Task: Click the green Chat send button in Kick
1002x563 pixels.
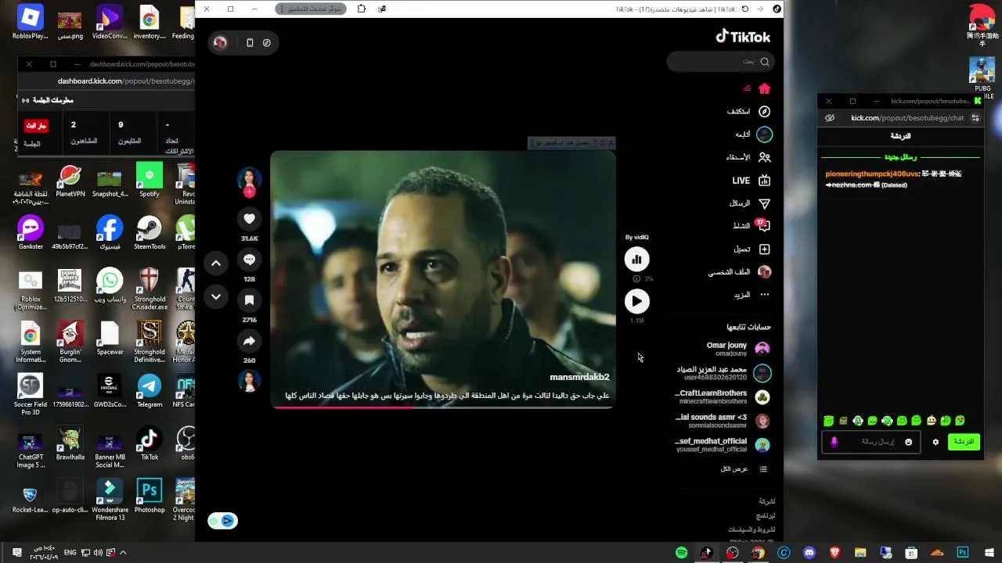Action: tap(964, 442)
